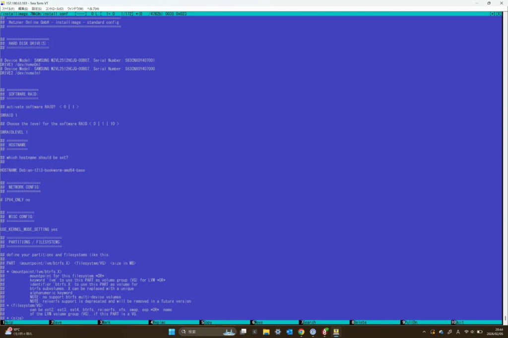508x338 pixels.
Task: Open the Windows Start menu
Action: (171, 332)
